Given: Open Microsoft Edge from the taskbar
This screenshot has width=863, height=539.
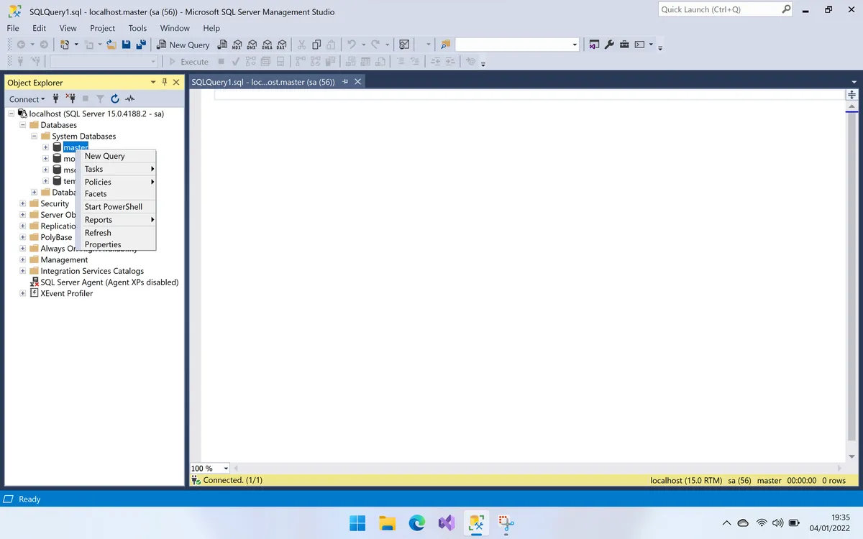Looking at the screenshot, I should [417, 522].
